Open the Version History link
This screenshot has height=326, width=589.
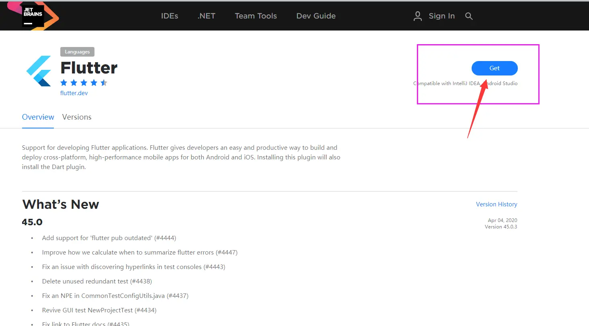pos(497,204)
